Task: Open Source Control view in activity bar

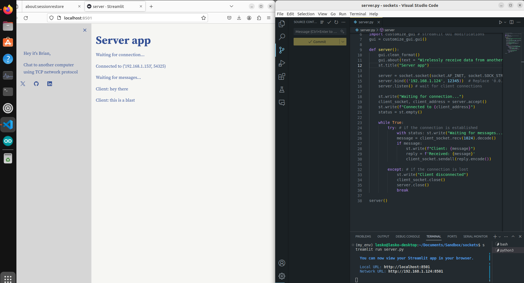Action: 282,50
